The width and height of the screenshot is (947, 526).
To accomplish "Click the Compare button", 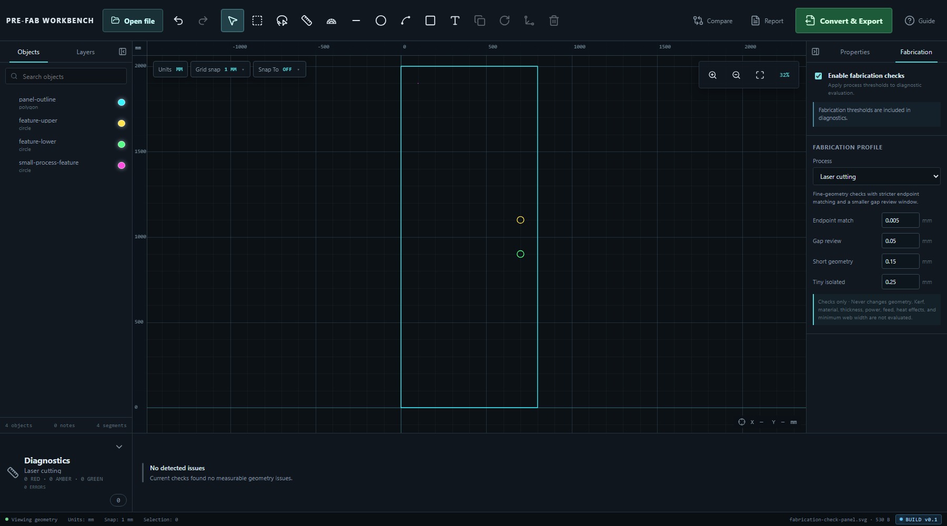I will pyautogui.click(x=713, y=21).
